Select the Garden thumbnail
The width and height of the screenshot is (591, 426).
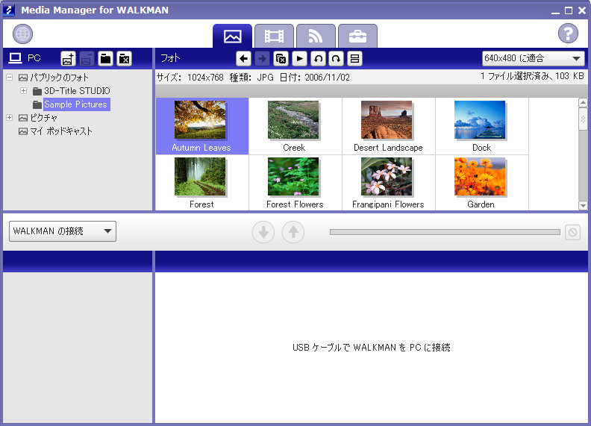(482, 183)
